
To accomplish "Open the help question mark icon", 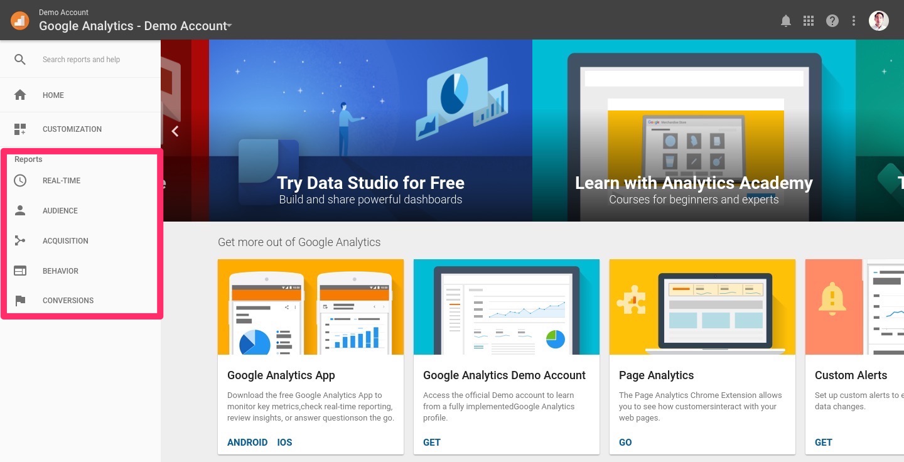I will coord(832,21).
